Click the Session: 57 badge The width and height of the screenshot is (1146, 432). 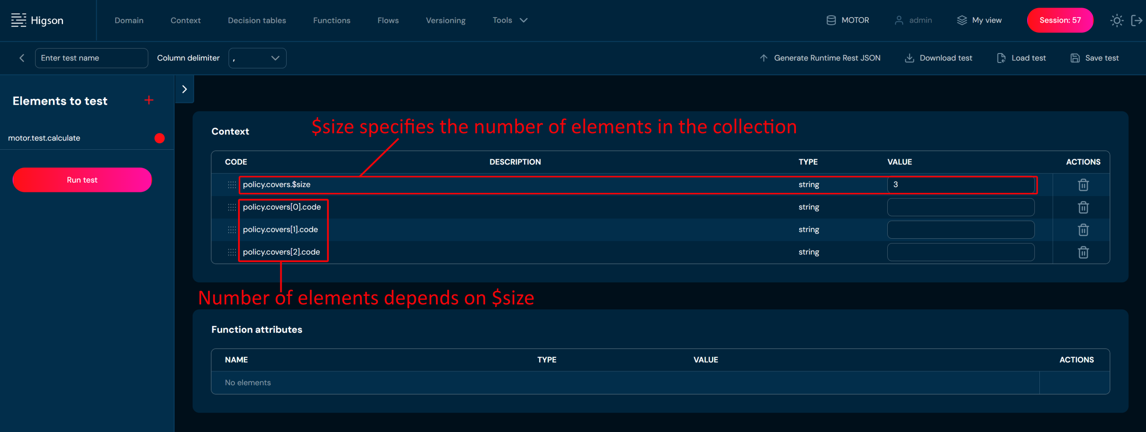coord(1060,20)
